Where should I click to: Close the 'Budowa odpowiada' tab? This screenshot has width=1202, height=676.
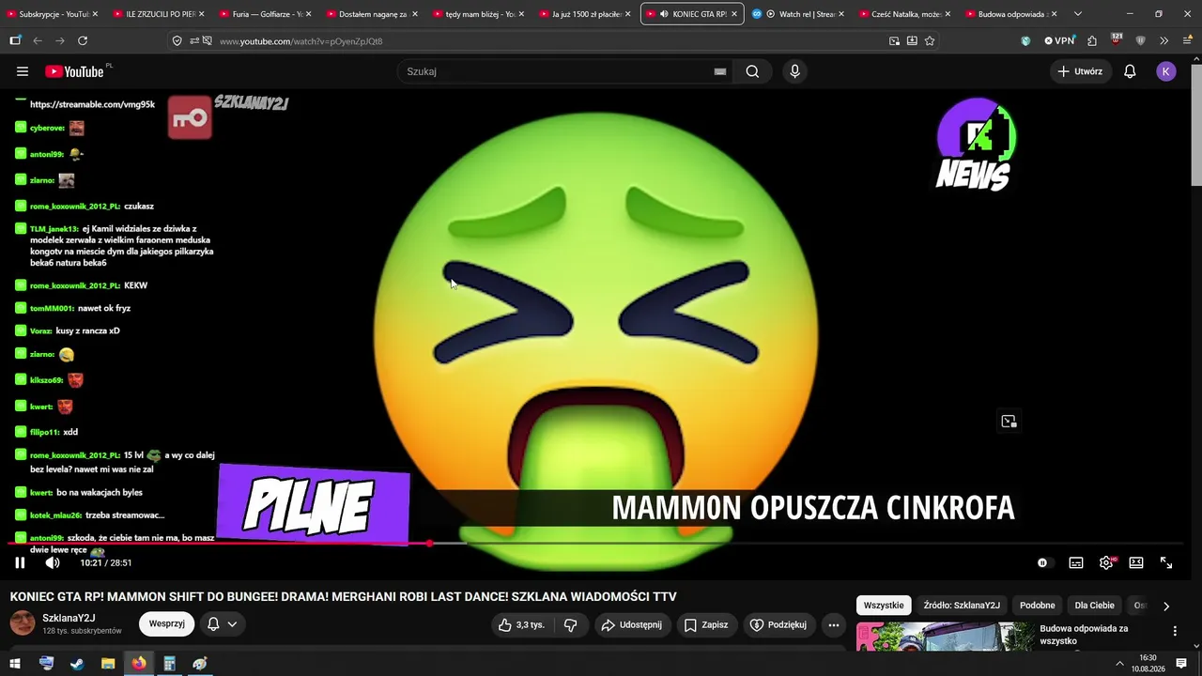point(1054,14)
